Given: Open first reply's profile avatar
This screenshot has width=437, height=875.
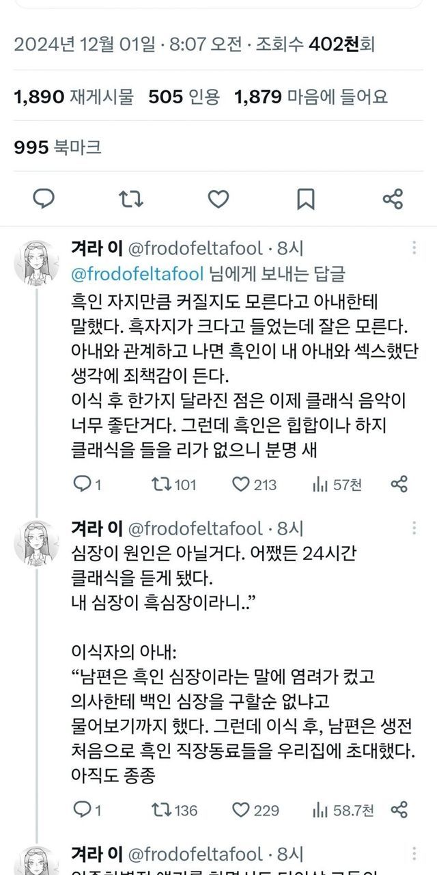Looking at the screenshot, I should coord(36,263).
